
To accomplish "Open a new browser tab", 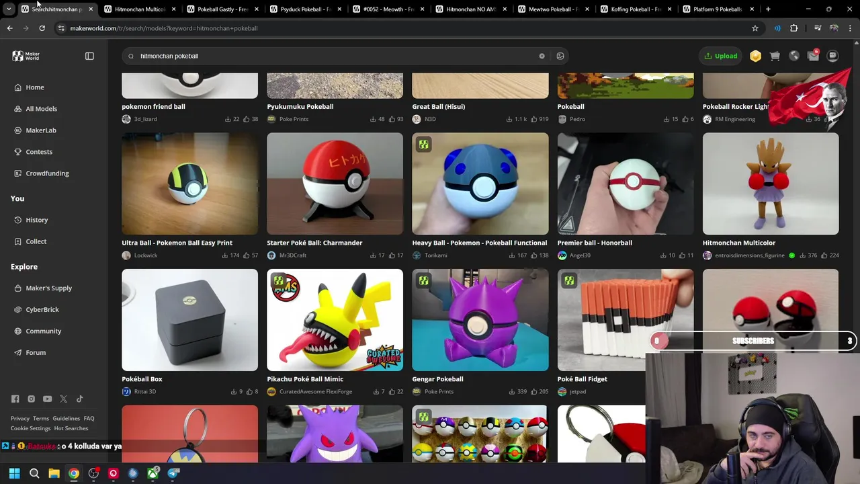I will click(768, 9).
